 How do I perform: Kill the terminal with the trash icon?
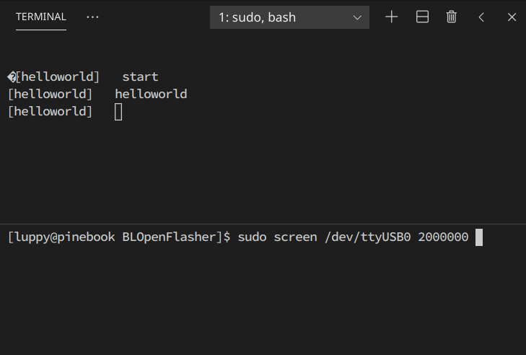[452, 17]
